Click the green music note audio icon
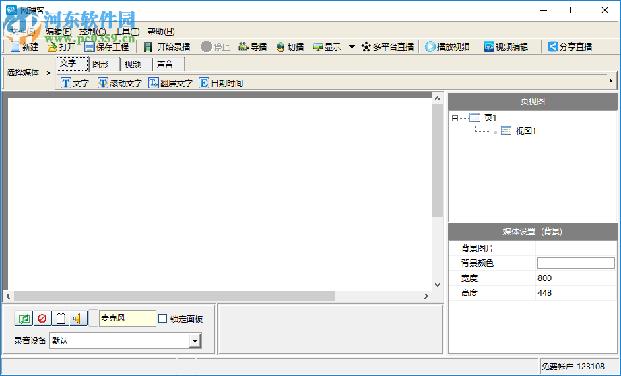 (x=24, y=319)
